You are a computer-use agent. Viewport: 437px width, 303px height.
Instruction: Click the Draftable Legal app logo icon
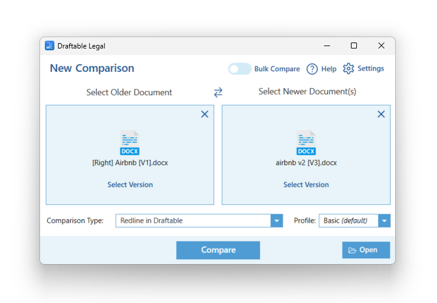[50, 46]
